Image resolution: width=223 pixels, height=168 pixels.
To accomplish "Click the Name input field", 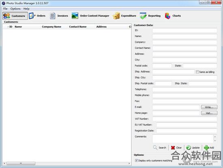I will (x=185, y=36).
